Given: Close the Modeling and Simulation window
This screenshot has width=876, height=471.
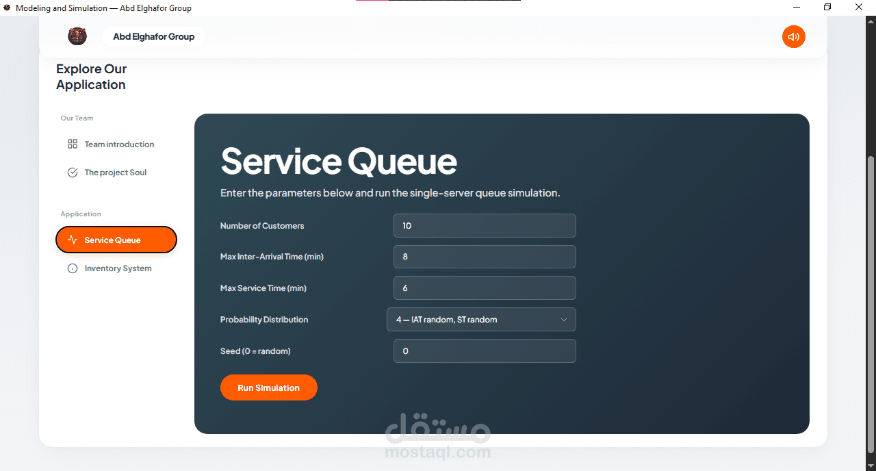Looking at the screenshot, I should [859, 8].
